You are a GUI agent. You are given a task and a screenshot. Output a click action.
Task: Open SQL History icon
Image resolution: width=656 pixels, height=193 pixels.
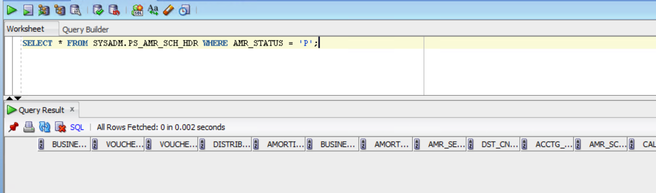coord(185,10)
